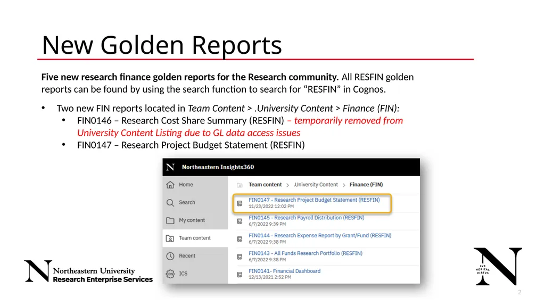
Task: Click the date 11/23/2022 12:02 PM
Action: click(x=271, y=206)
